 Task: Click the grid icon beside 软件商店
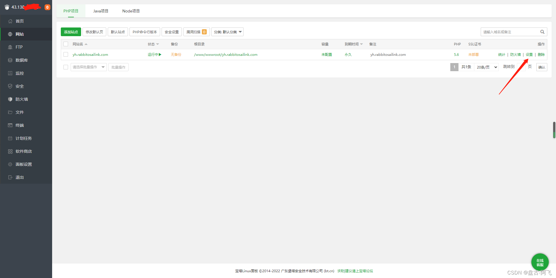click(10, 151)
